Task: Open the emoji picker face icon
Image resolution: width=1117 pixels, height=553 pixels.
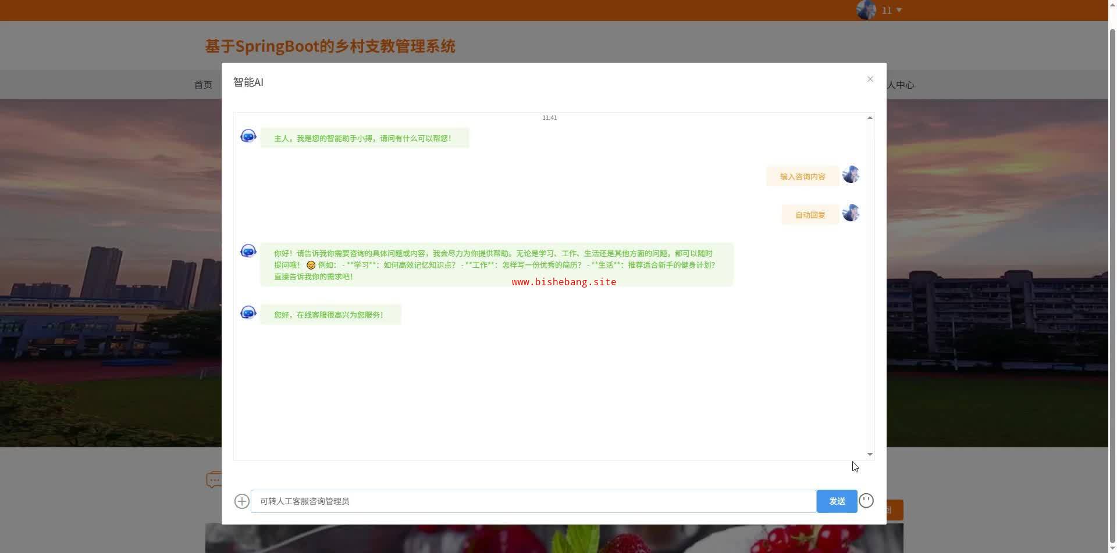Action: (x=866, y=501)
